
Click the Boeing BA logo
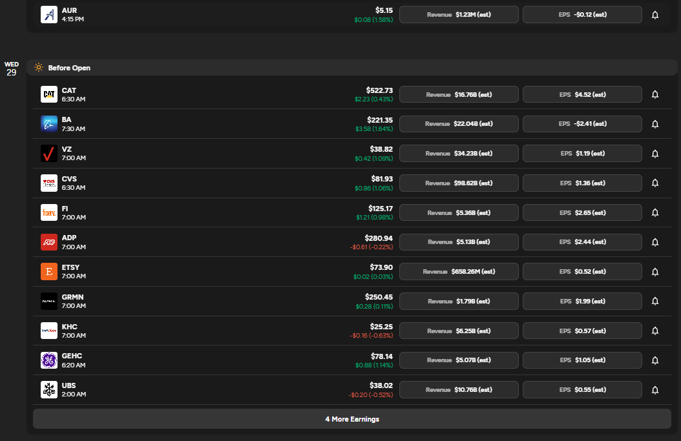click(49, 124)
